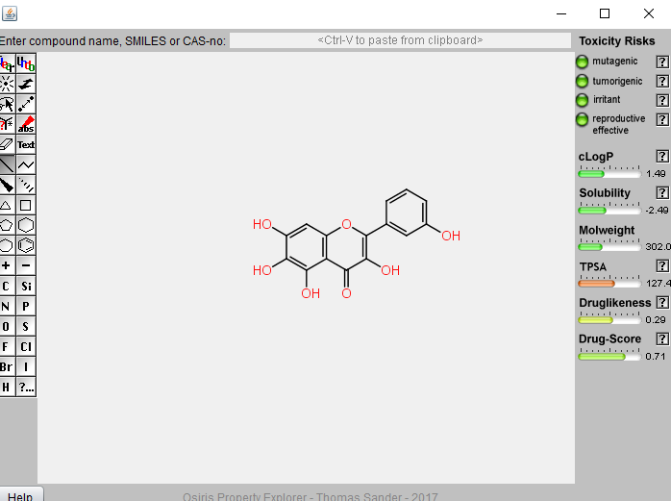
Task: Select the pentagon five-ring tool
Action: click(x=8, y=225)
